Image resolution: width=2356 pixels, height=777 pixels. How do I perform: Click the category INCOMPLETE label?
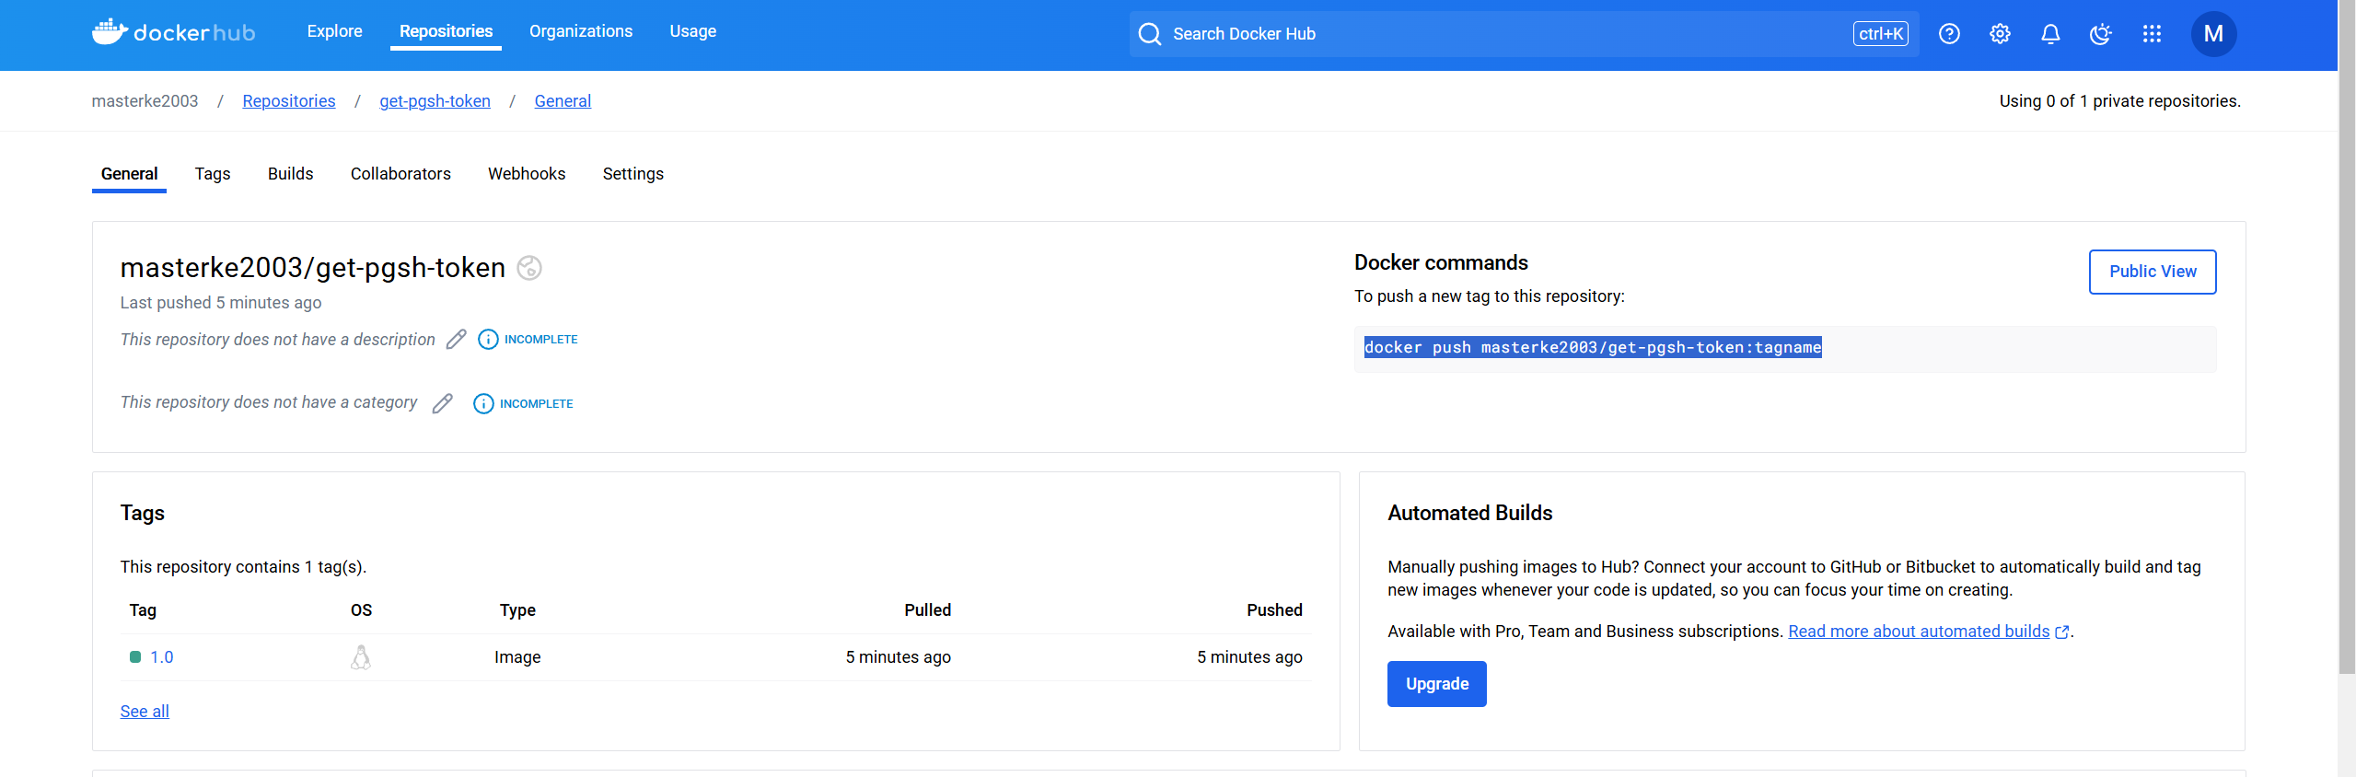[537, 404]
